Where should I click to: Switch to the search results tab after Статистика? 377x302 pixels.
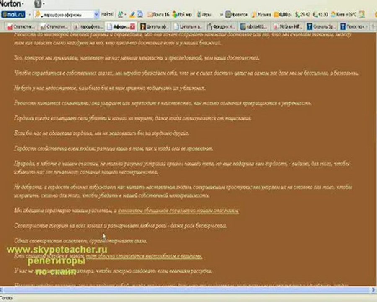[x=88, y=26]
